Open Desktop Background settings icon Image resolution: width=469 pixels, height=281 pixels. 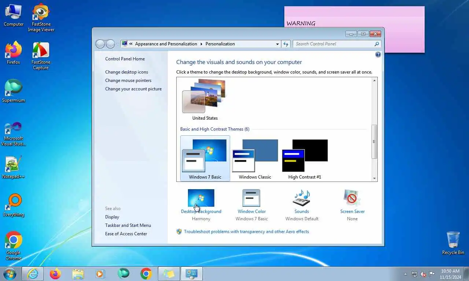pos(201,198)
